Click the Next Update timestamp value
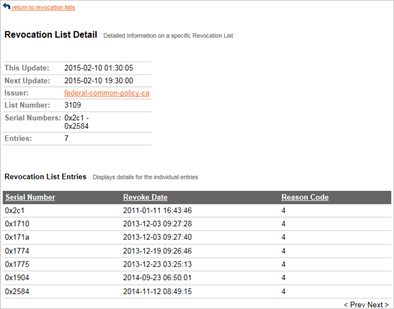Screen dimensions: 394x309 pyautogui.click(x=98, y=81)
